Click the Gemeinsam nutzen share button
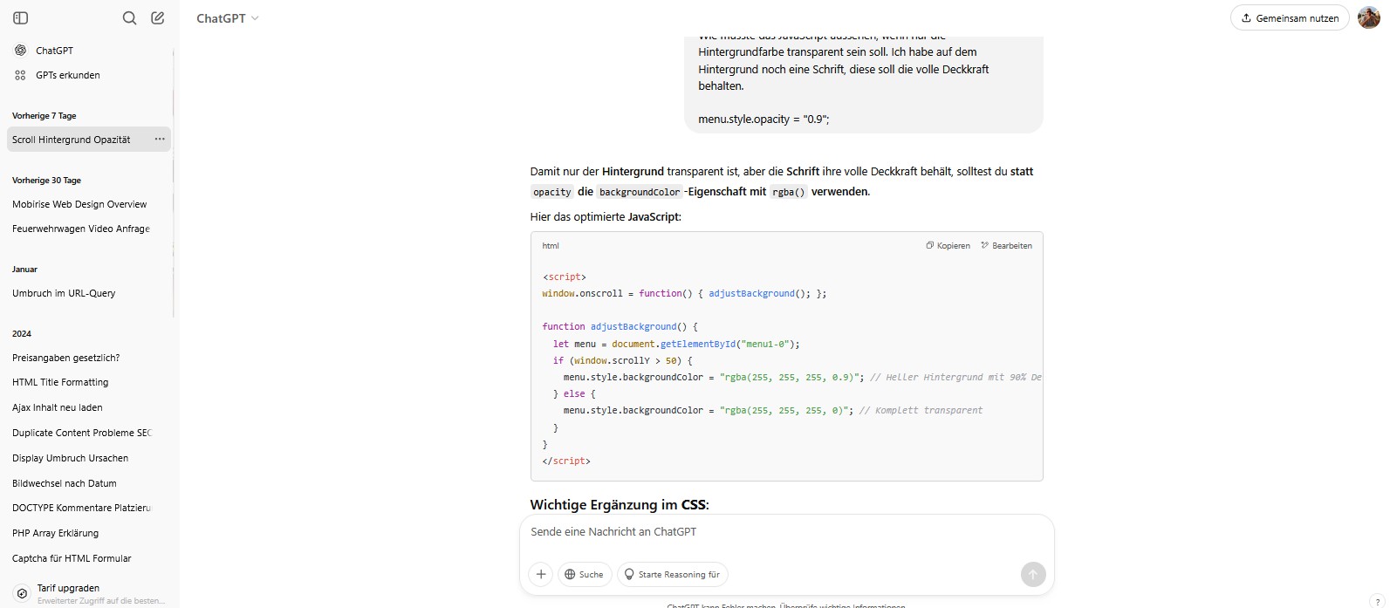1390x608 pixels. click(x=1290, y=17)
